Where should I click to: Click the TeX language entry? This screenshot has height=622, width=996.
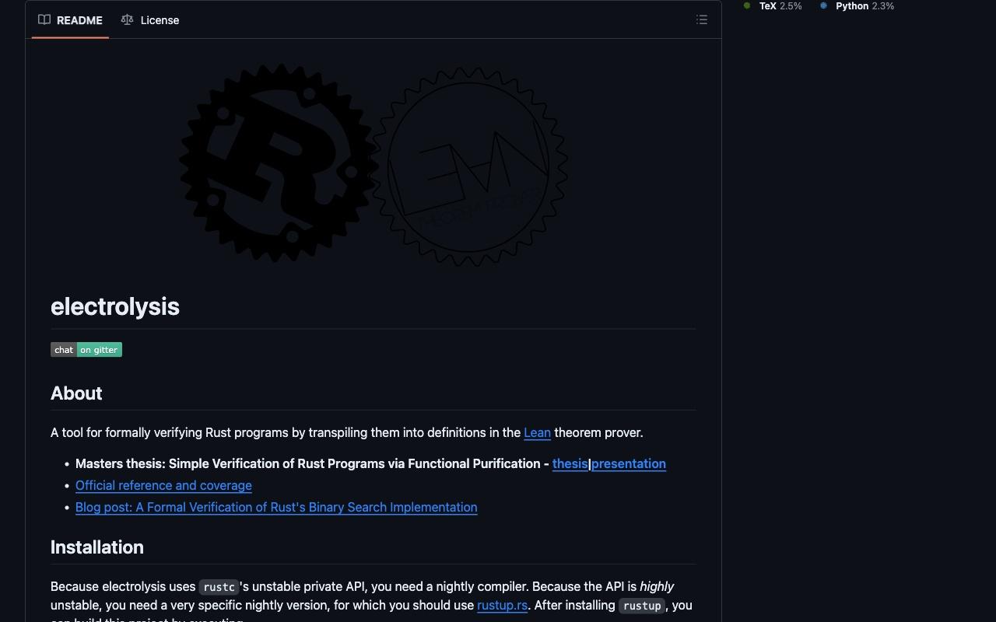773,6
